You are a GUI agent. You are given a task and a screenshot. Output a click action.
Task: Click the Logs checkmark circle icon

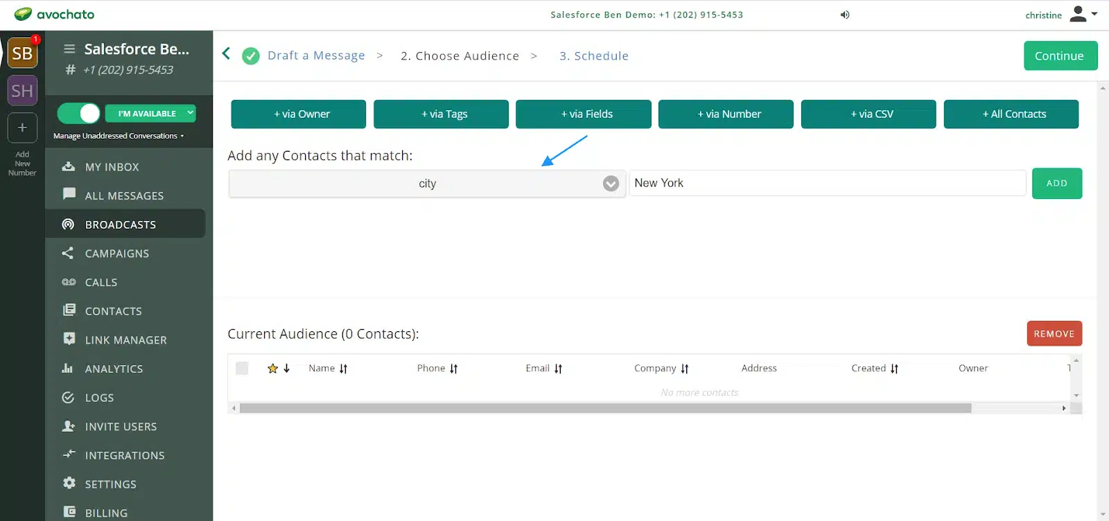[68, 397]
